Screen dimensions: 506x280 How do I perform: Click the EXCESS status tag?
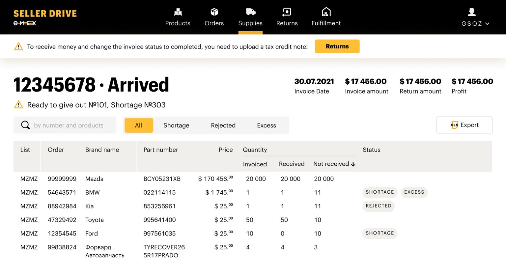(414, 192)
